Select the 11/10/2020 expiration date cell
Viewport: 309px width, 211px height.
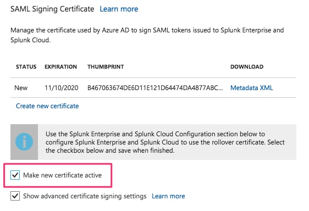pos(61,88)
